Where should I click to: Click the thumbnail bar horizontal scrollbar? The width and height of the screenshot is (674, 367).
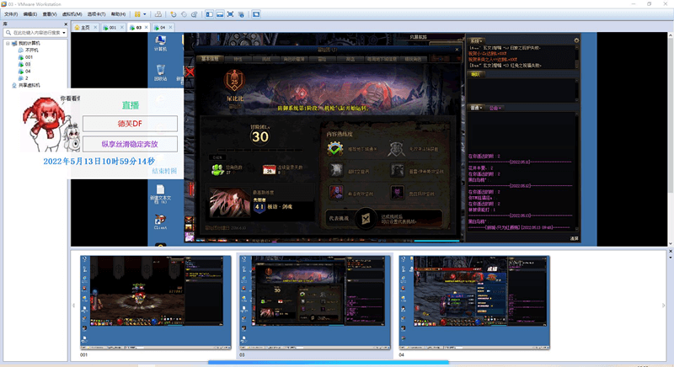tap(329, 363)
